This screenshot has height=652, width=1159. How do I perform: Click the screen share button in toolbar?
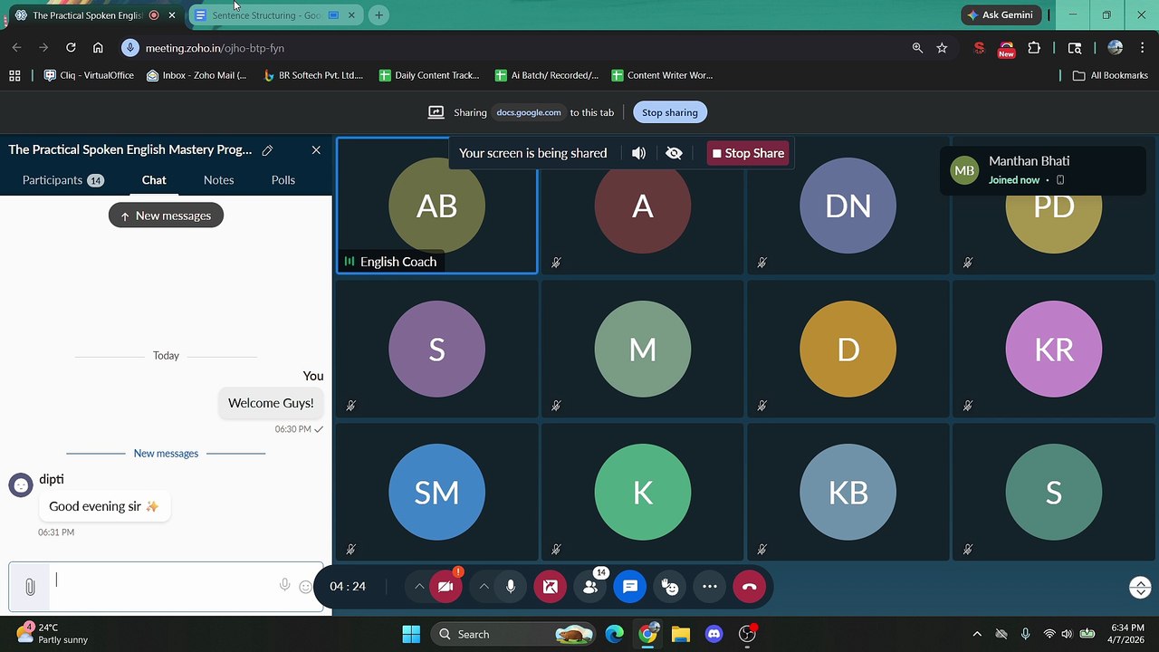(550, 587)
